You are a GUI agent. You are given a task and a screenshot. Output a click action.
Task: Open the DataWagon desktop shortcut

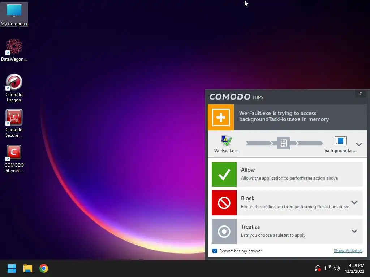pos(14,50)
